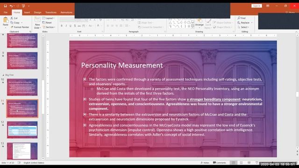Screen dimensions: 299x168
Task: Open the Select dropdown in Editing
Action: (243, 27)
